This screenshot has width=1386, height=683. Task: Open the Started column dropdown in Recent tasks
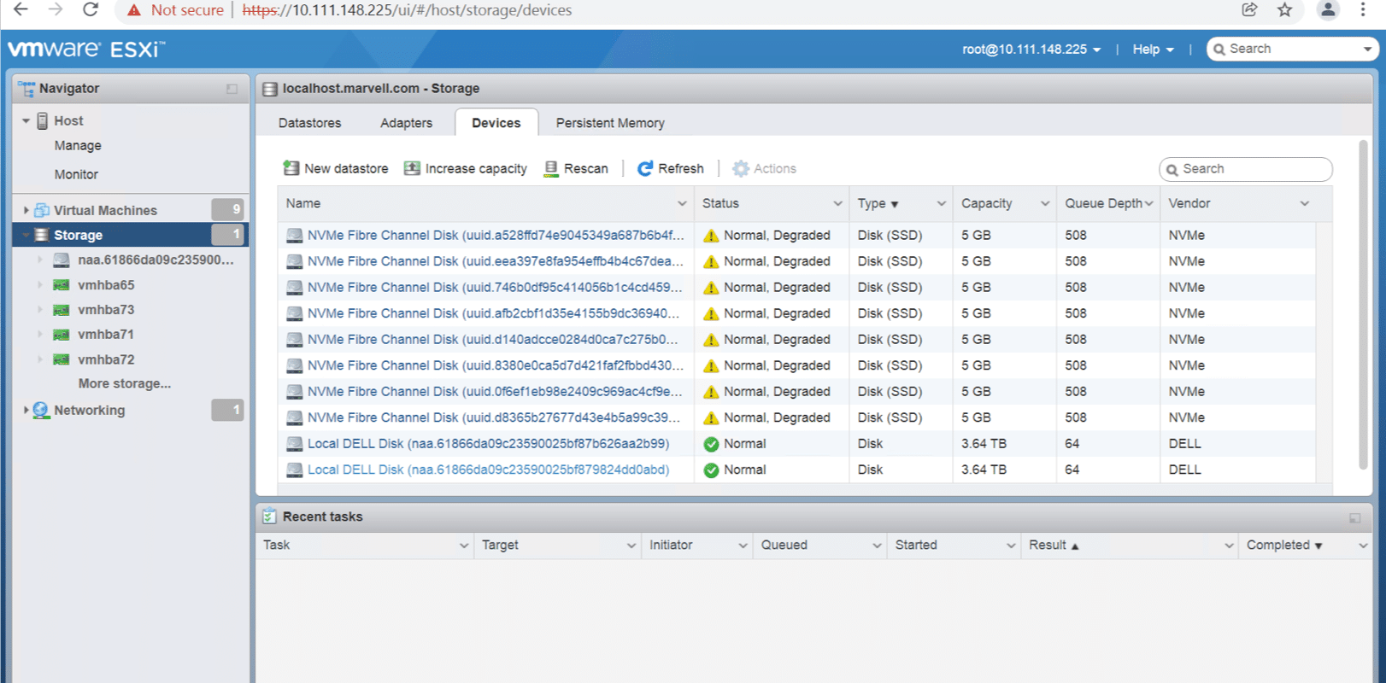[1011, 545]
